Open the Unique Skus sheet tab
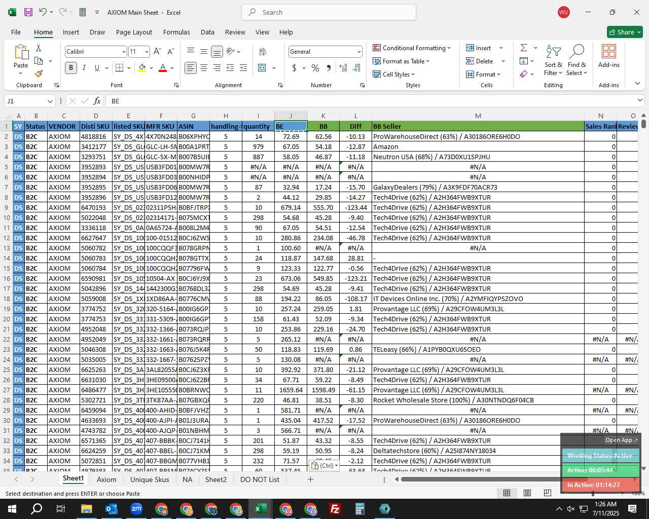 pyautogui.click(x=150, y=479)
